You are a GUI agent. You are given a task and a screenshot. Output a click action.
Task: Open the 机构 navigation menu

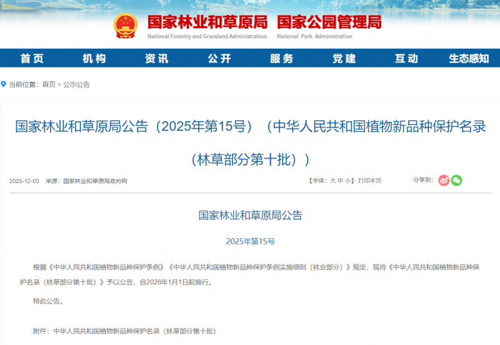[x=94, y=59]
